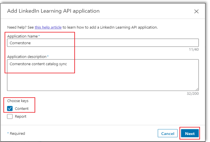Check the Report key checkbox

[x=10, y=116]
